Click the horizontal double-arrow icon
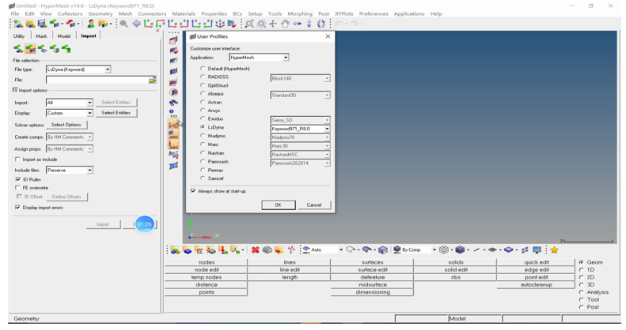 (297, 24)
